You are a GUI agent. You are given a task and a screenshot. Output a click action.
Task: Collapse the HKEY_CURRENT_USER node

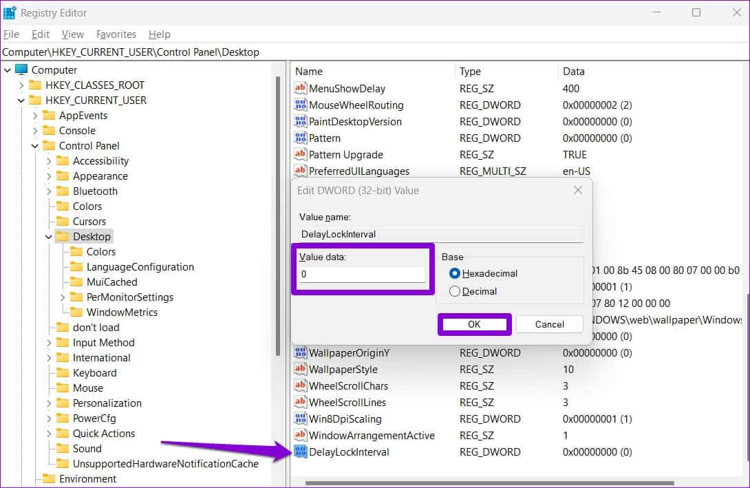(21, 100)
